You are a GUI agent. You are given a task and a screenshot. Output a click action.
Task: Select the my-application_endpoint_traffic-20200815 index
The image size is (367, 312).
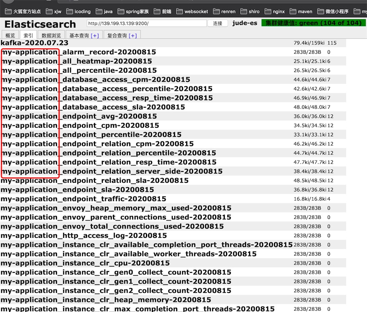tap(83, 199)
